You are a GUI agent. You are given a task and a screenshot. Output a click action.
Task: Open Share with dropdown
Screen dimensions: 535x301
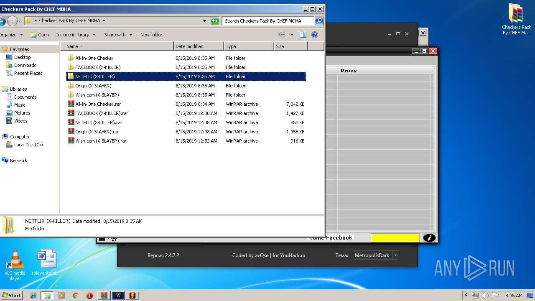[118, 35]
